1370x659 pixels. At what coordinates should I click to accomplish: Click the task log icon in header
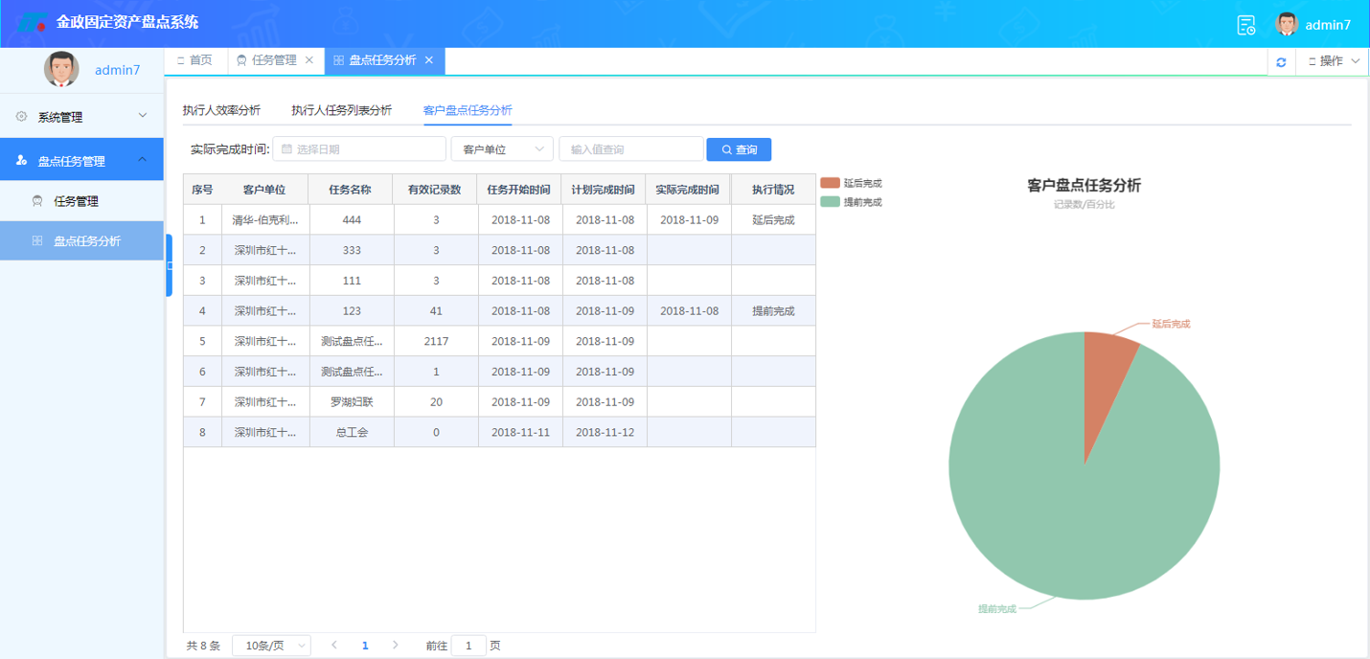coord(1245,25)
